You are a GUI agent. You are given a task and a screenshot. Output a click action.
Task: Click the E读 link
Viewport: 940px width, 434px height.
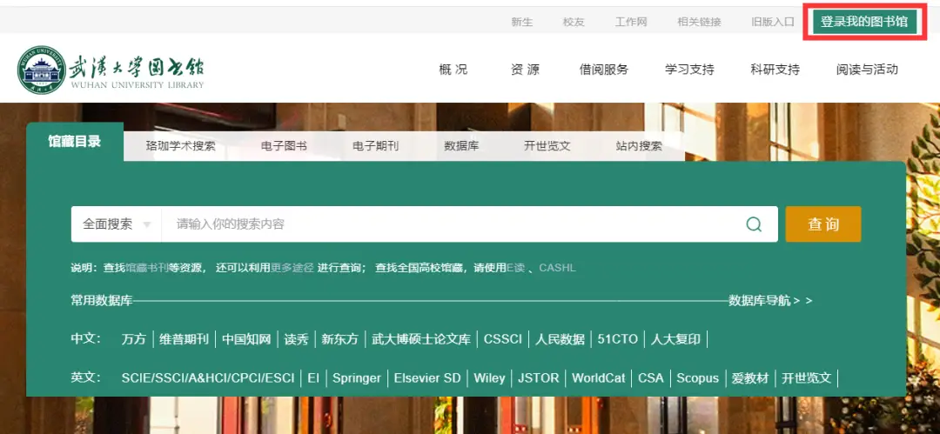(515, 268)
